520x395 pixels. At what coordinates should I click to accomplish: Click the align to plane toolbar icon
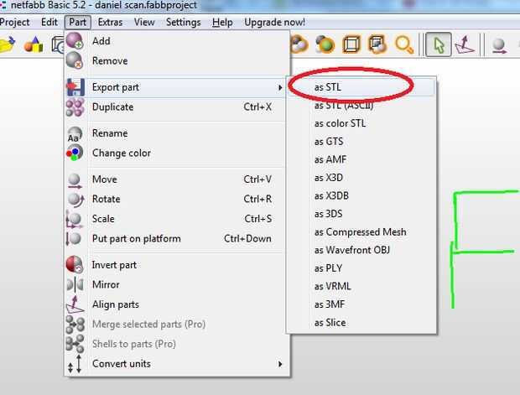(x=465, y=44)
